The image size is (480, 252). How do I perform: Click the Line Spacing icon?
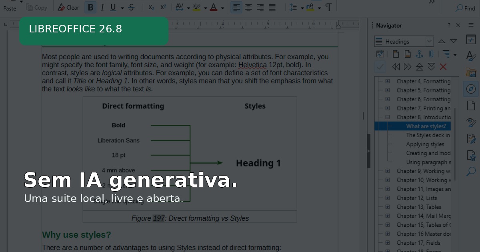293,7
